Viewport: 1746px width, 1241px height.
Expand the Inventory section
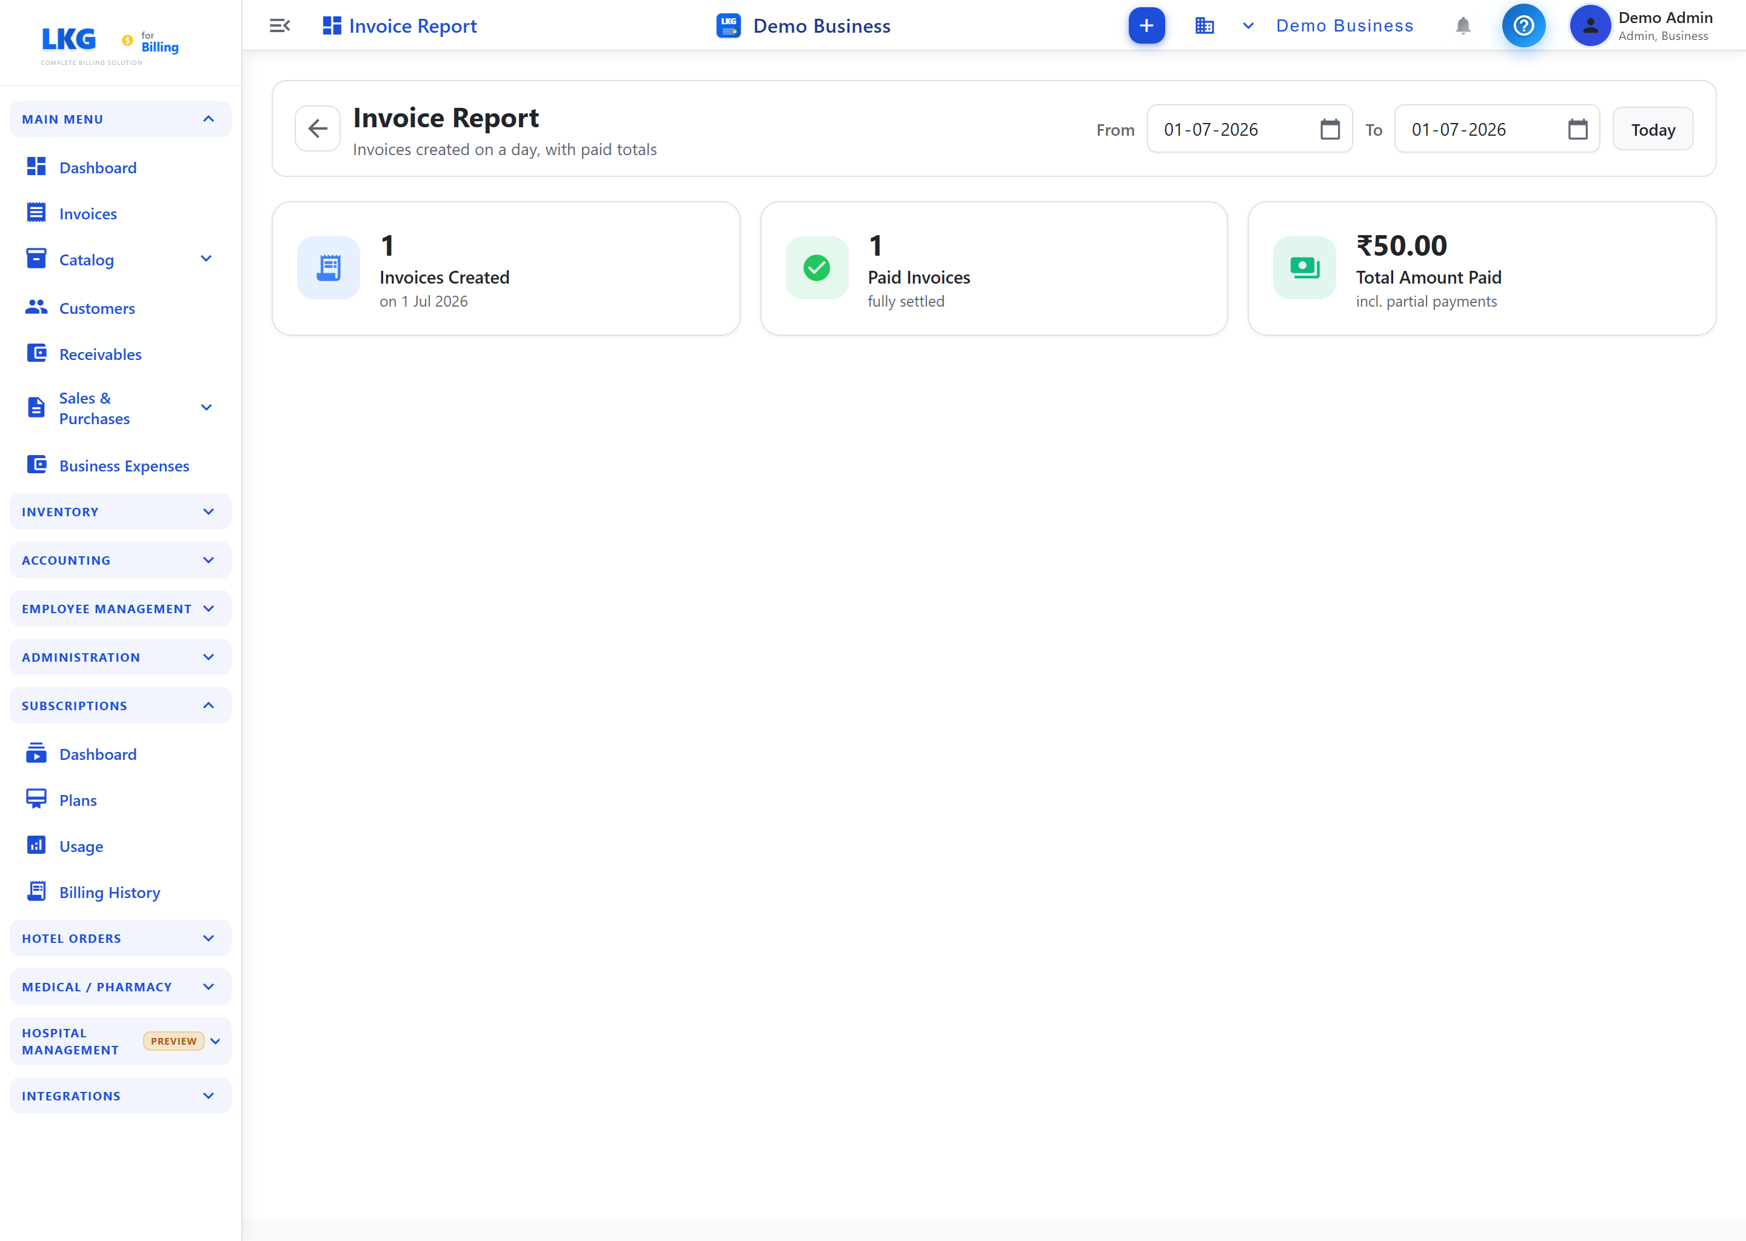coord(120,511)
